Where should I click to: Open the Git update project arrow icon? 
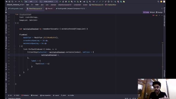point(97,2)
